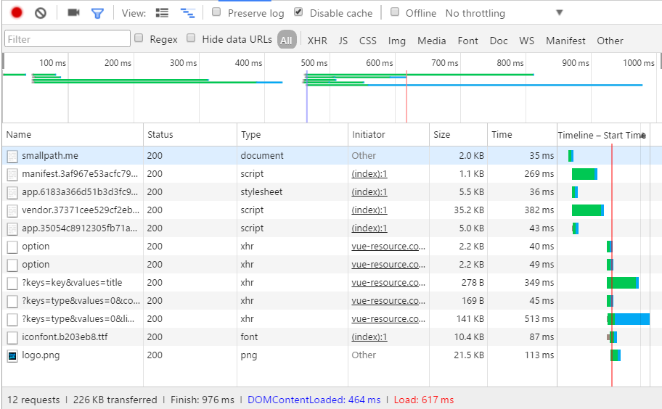Click the red Load event line in overview
662x409 pixels.
(406, 97)
